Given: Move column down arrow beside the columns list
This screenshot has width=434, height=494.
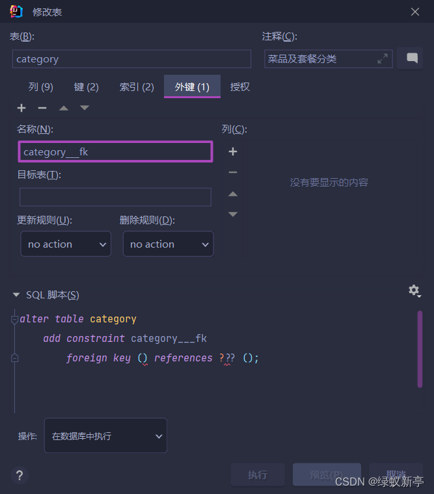Looking at the screenshot, I should pyautogui.click(x=233, y=214).
